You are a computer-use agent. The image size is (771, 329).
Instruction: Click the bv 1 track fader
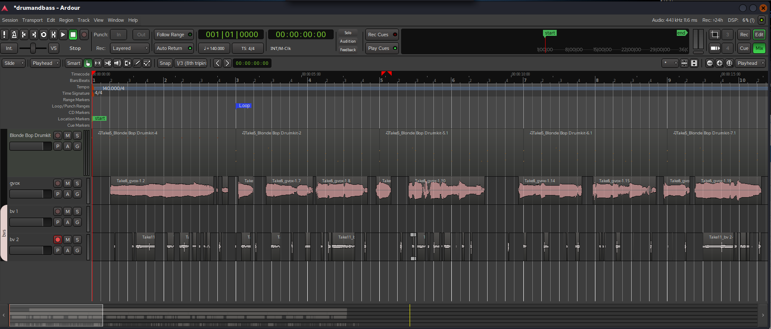click(x=30, y=222)
